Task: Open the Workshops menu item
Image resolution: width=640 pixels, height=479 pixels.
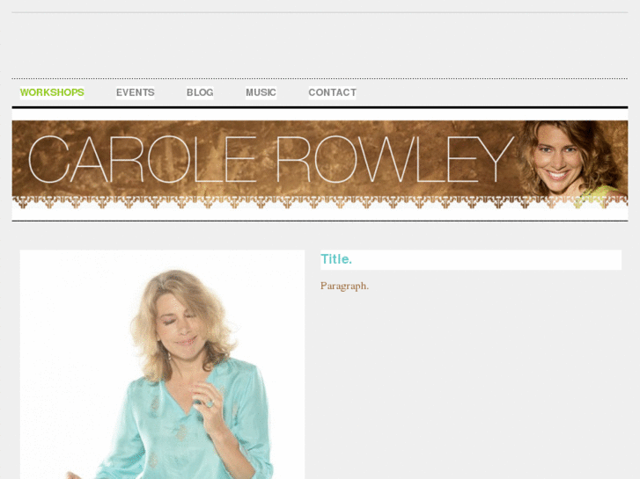Action: click(x=52, y=92)
